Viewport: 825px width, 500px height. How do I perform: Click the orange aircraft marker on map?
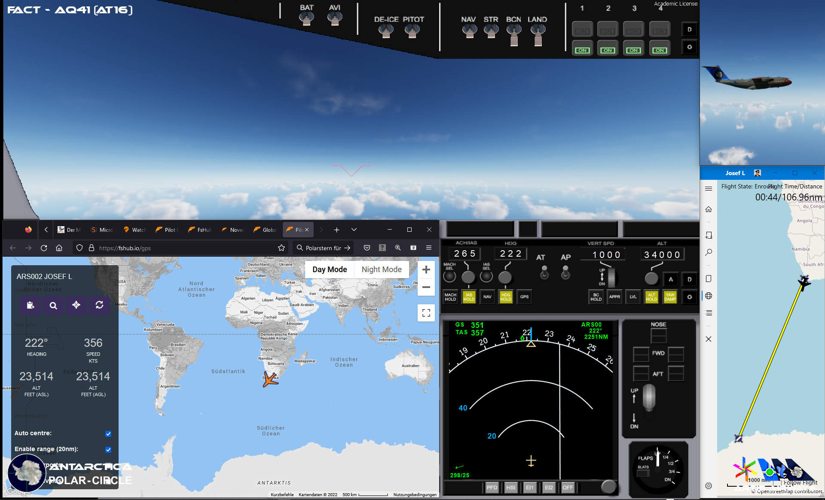coord(271,379)
